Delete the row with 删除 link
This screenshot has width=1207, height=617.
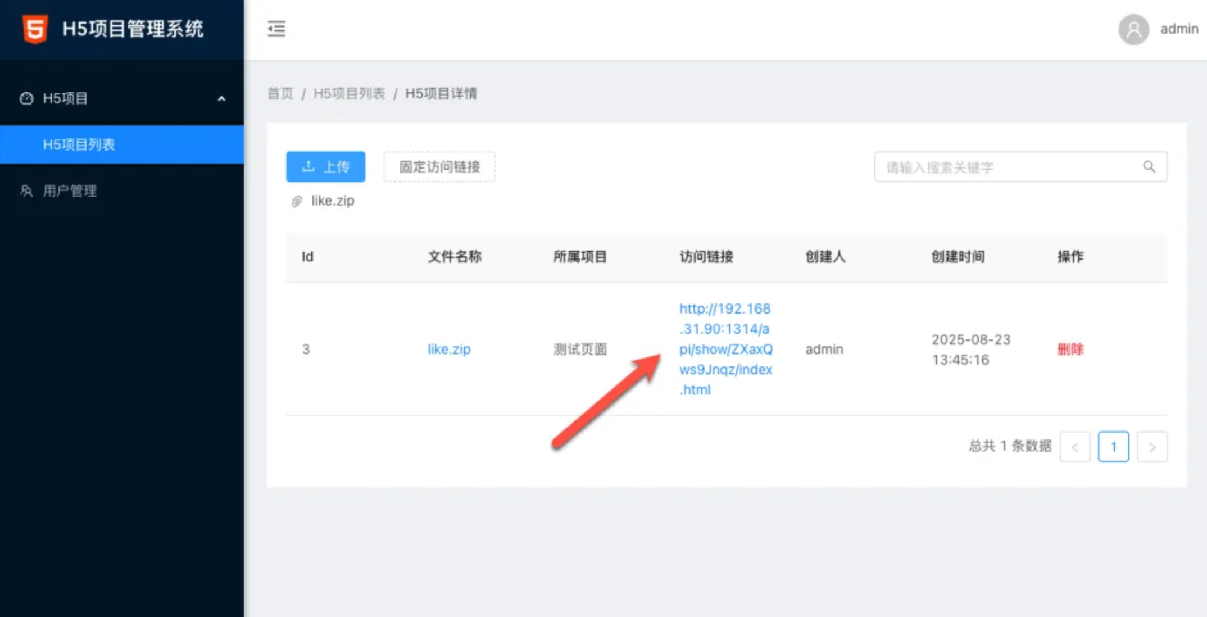(x=1070, y=349)
